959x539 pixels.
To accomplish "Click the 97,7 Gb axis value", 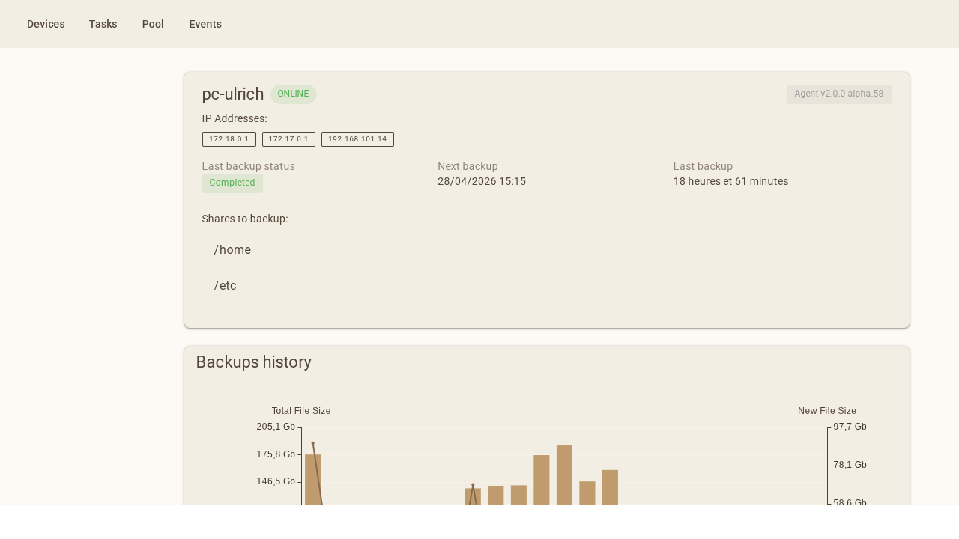I will click(x=850, y=427).
